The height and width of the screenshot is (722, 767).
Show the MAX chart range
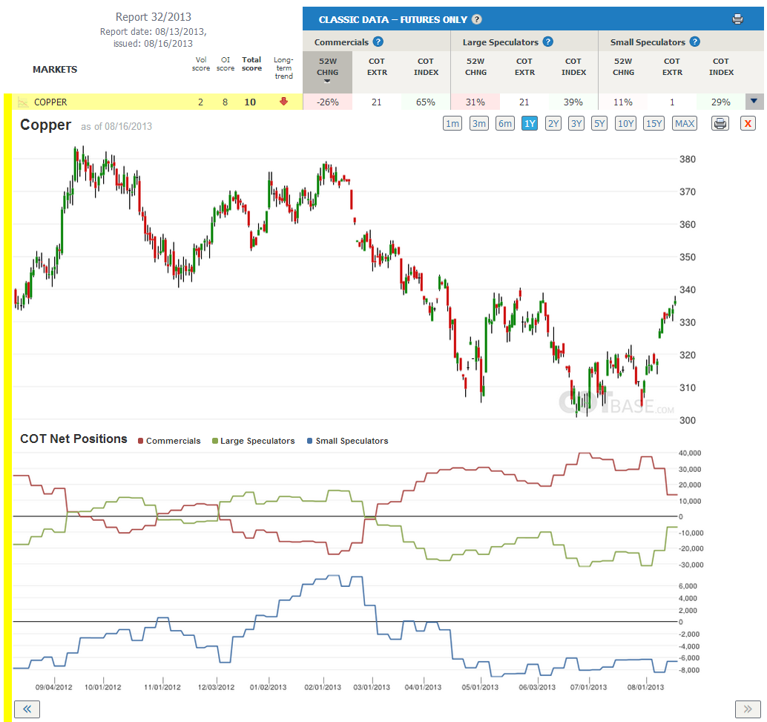pyautogui.click(x=685, y=123)
